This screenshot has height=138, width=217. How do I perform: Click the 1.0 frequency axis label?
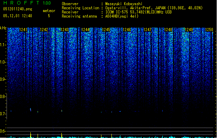point(3,62)
